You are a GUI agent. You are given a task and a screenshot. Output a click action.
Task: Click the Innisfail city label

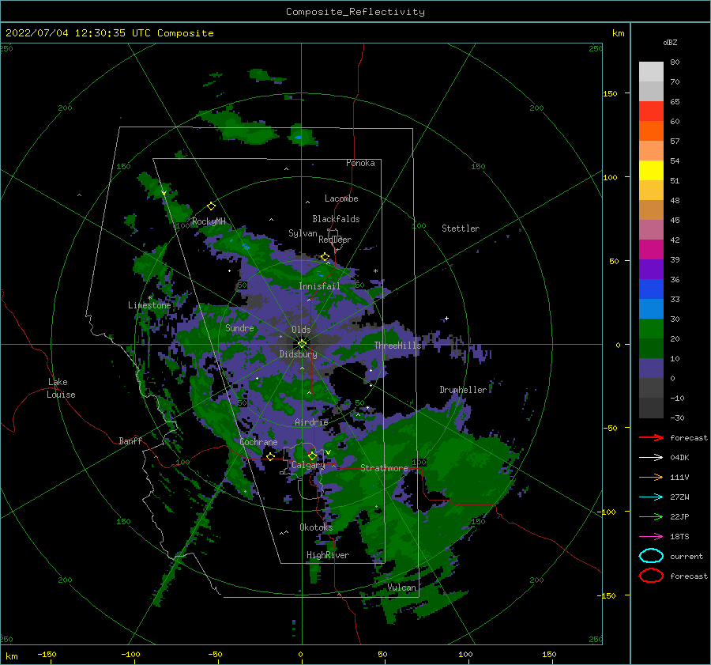point(319,286)
